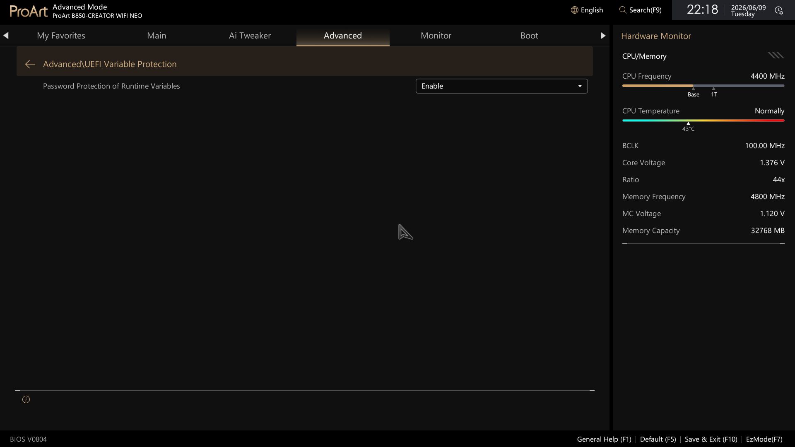Image resolution: width=795 pixels, height=447 pixels.
Task: Click General Help (F1)
Action: (x=604, y=439)
